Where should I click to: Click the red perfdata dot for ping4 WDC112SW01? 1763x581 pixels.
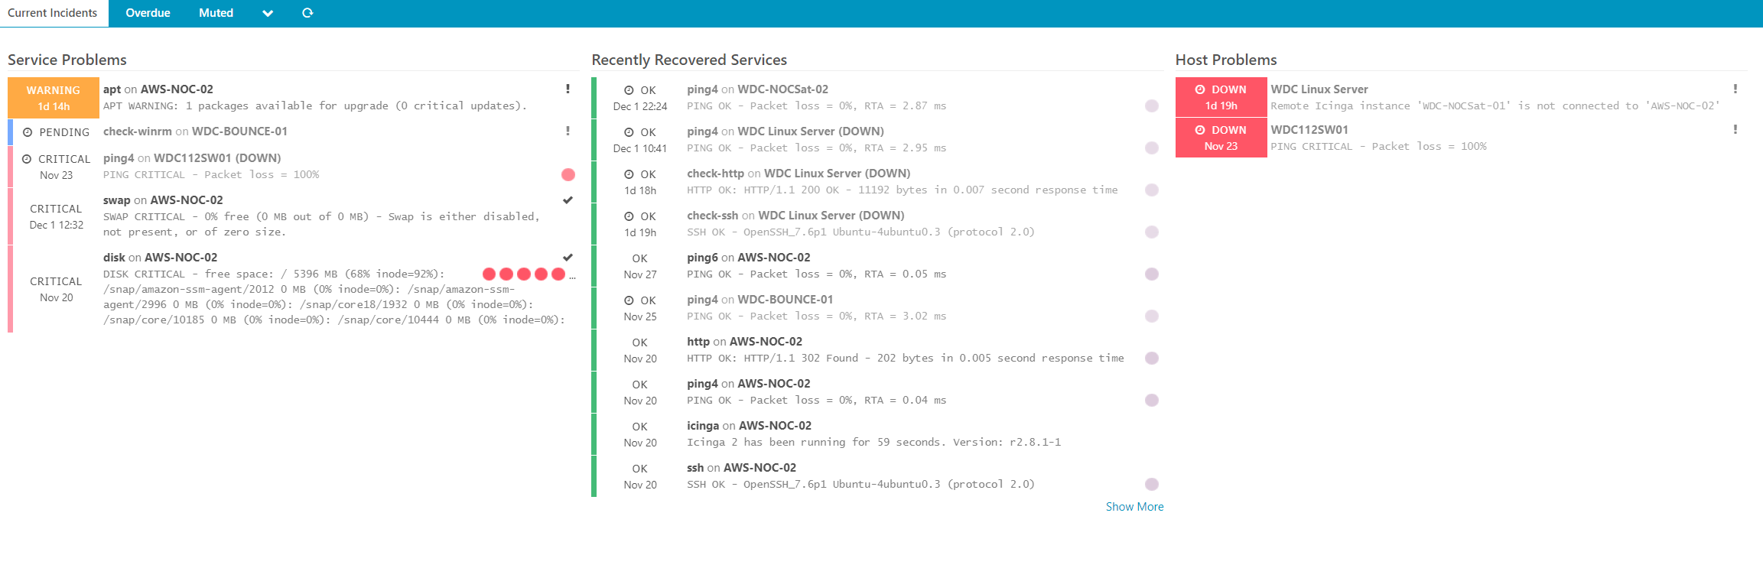click(568, 175)
